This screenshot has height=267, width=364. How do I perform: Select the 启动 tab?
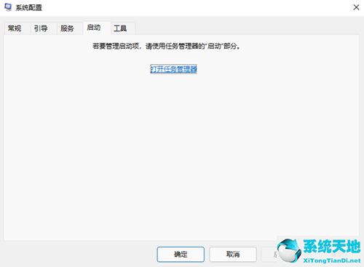pos(97,28)
